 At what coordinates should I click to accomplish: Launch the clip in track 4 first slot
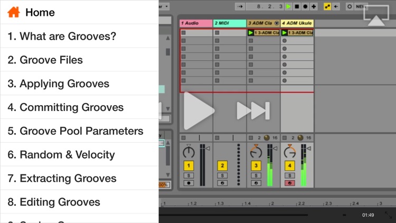click(x=285, y=33)
